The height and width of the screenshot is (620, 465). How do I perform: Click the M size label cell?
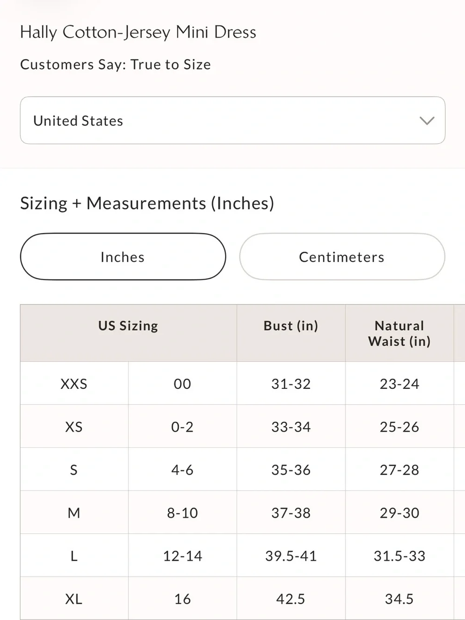click(74, 513)
